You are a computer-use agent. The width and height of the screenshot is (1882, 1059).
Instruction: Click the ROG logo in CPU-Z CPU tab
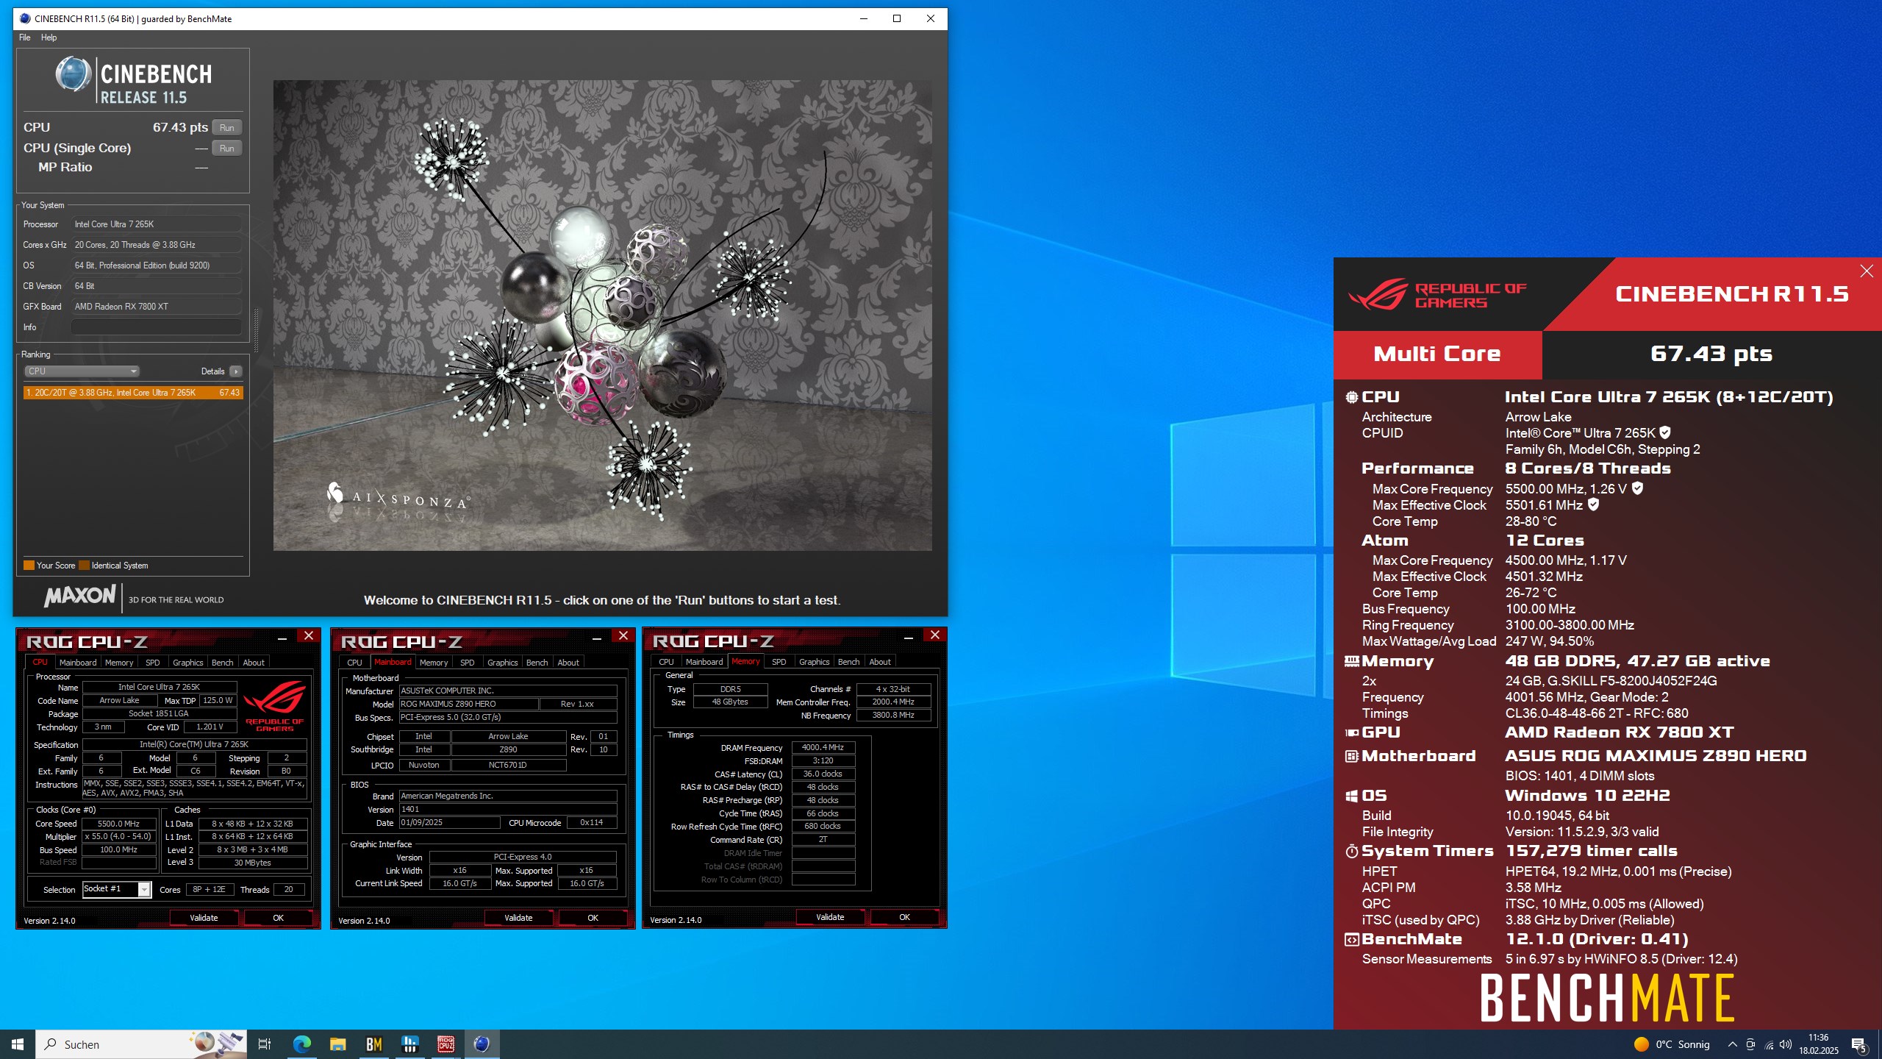(275, 705)
